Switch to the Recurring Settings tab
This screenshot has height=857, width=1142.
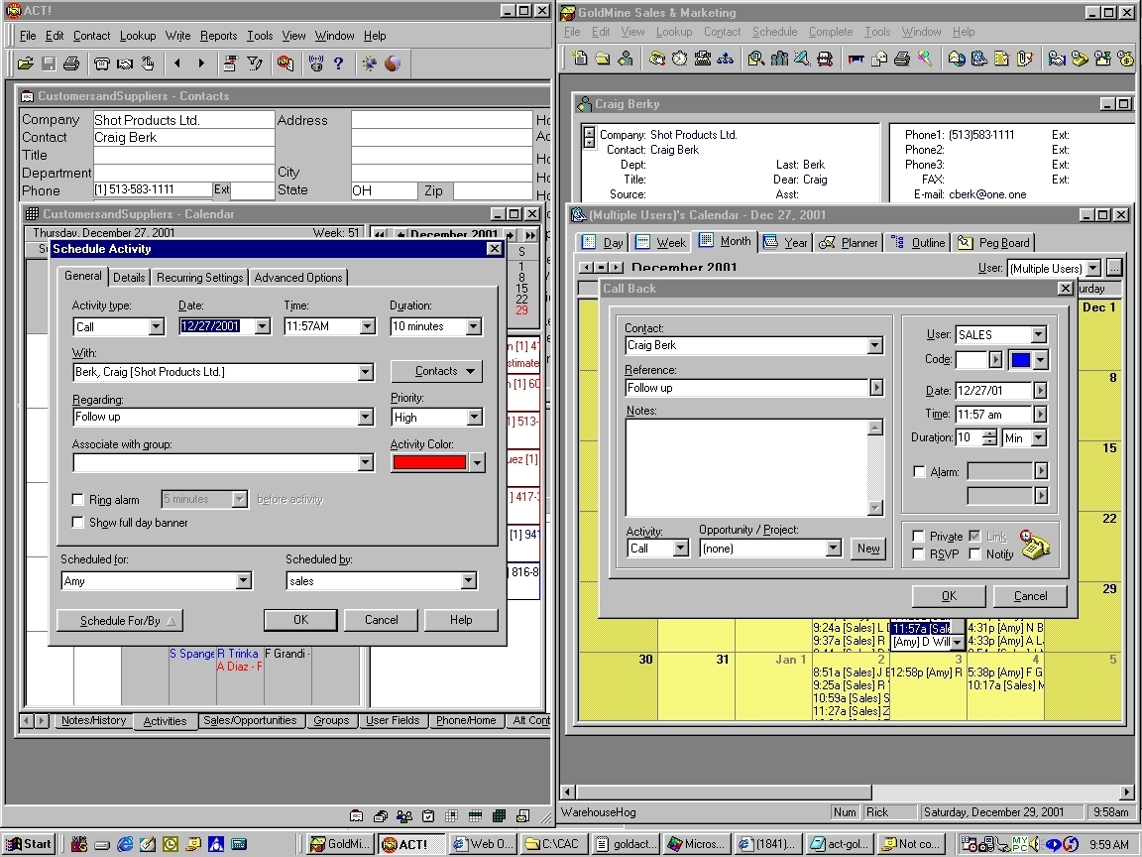(199, 278)
